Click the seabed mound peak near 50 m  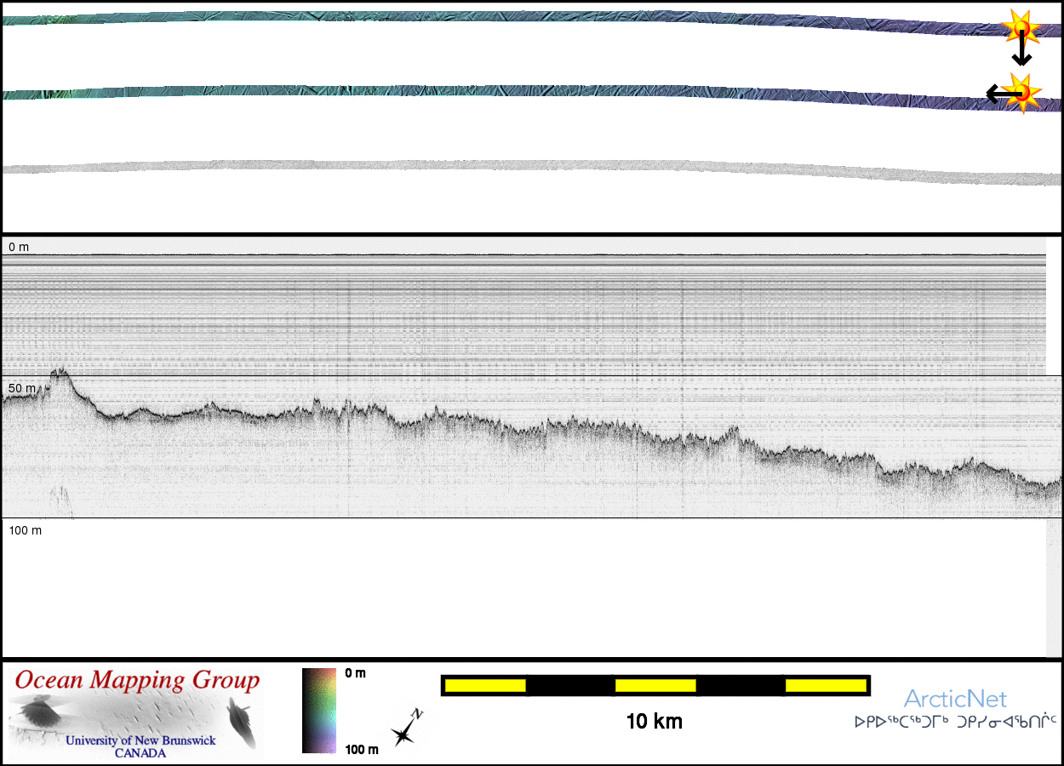[x=60, y=372]
